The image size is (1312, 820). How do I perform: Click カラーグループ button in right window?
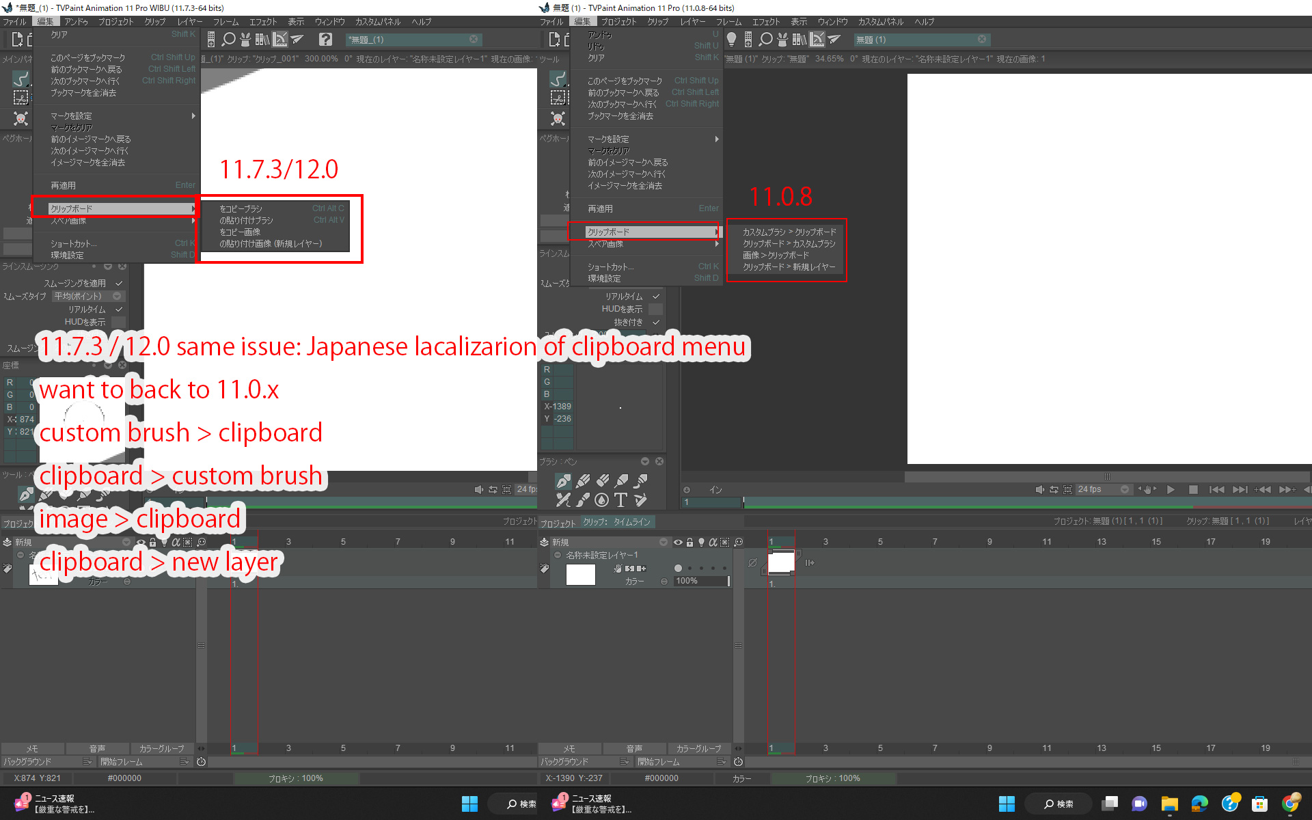[x=698, y=748]
